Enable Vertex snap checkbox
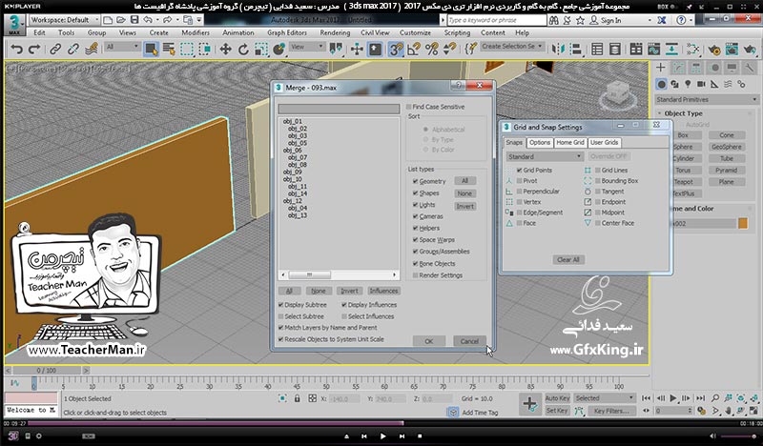 point(519,202)
